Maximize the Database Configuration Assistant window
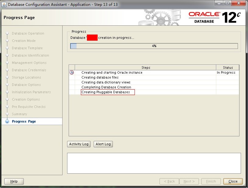 point(227,3)
